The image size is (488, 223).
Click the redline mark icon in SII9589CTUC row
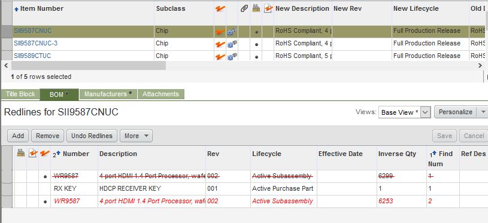click(220, 57)
